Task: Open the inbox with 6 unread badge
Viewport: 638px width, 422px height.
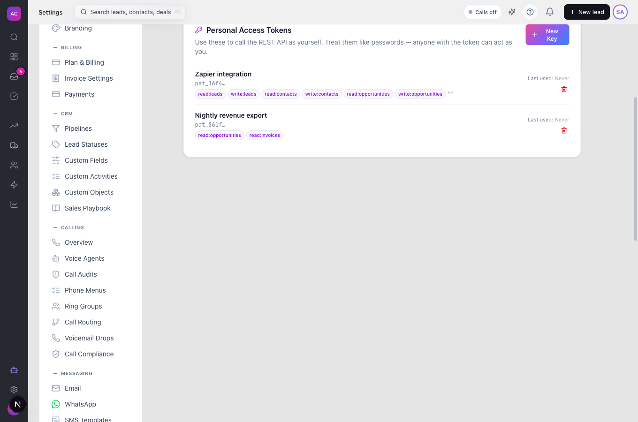Action: point(14,76)
